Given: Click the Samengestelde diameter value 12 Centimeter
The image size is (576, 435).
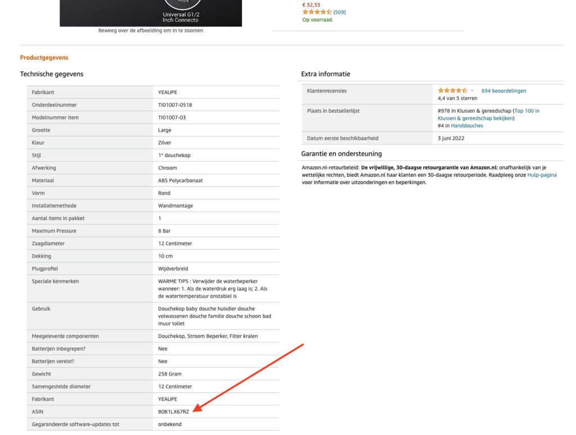Looking at the screenshot, I should [175, 387].
